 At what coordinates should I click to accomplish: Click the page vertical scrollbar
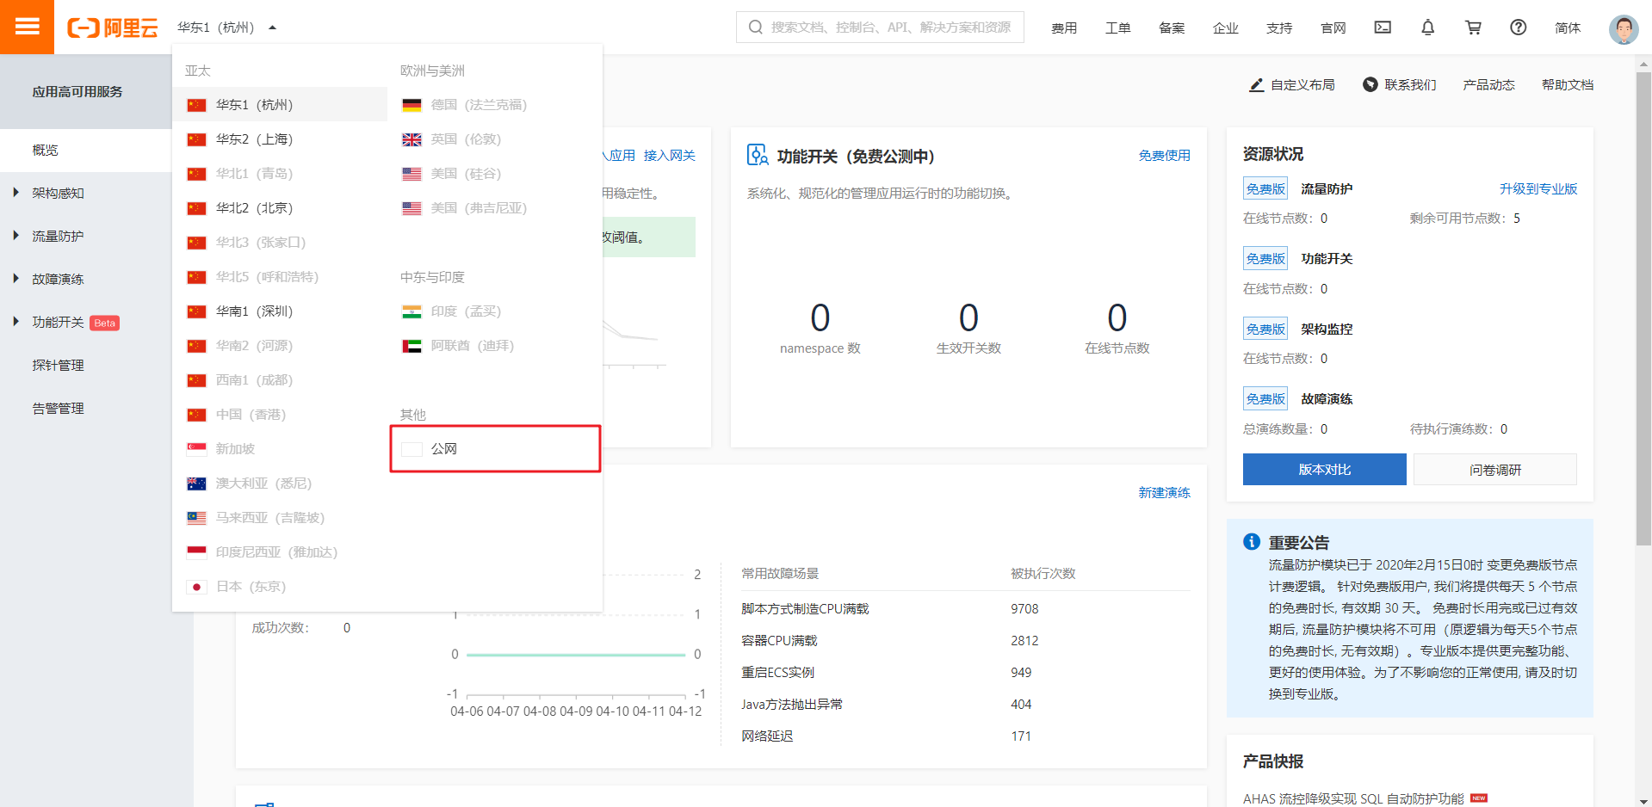tap(1644, 309)
